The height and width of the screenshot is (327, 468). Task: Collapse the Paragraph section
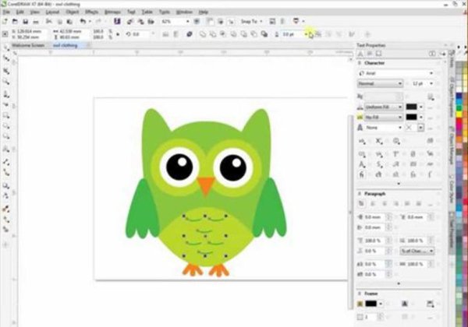click(360, 194)
